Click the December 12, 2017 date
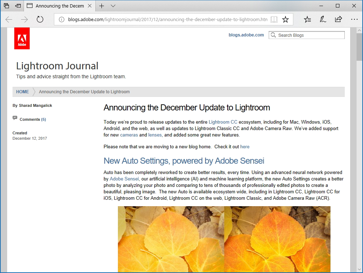363x273 pixels. (x=30, y=139)
